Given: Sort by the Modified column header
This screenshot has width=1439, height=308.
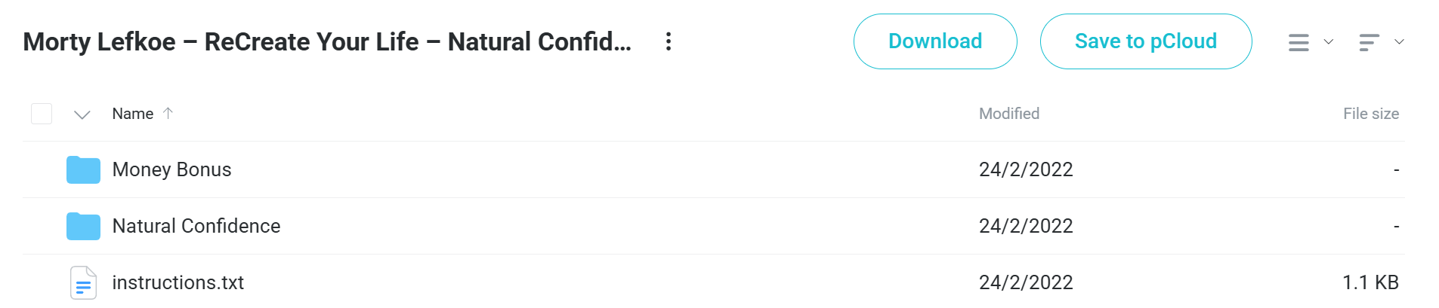Looking at the screenshot, I should pyautogui.click(x=1009, y=114).
